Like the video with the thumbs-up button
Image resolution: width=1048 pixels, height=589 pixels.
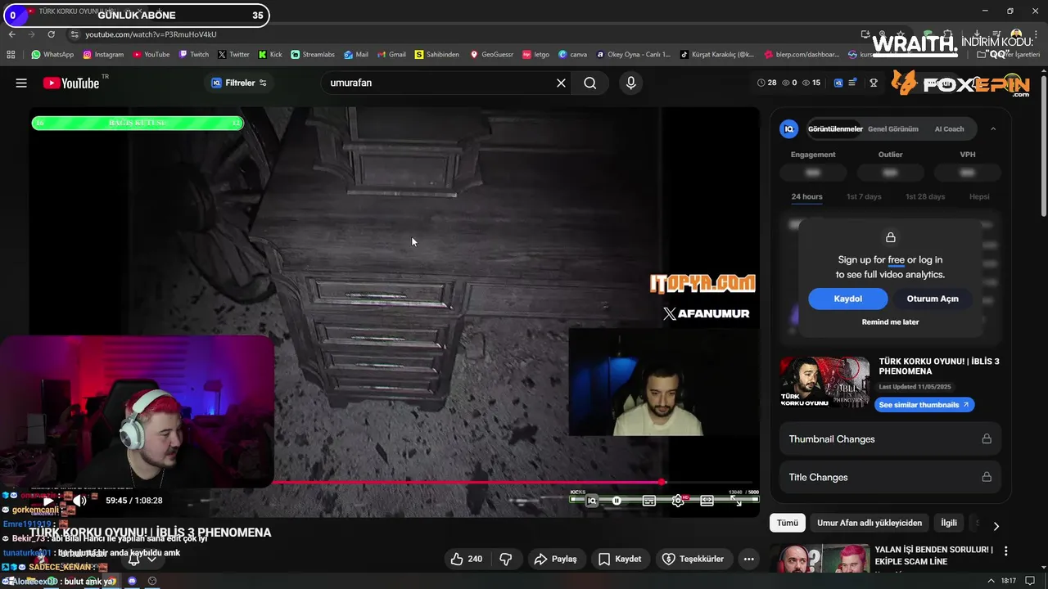pyautogui.click(x=466, y=559)
